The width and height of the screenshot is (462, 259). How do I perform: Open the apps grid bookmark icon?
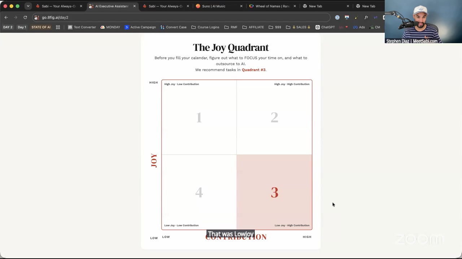[58, 27]
